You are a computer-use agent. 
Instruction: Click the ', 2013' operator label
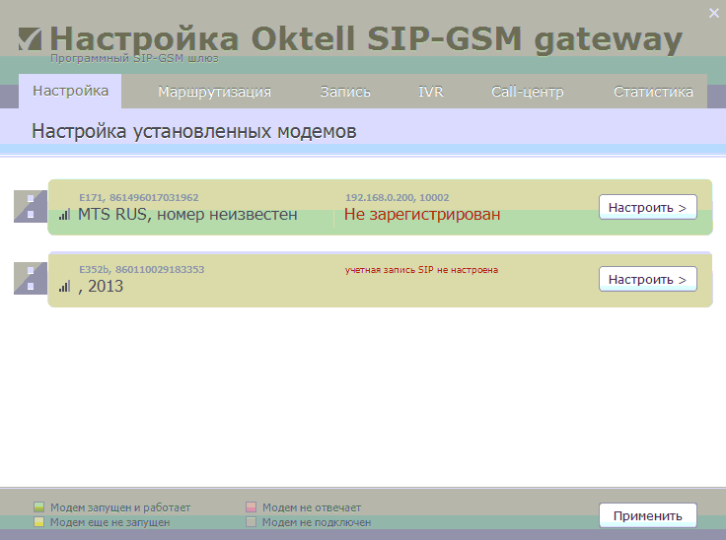101,287
